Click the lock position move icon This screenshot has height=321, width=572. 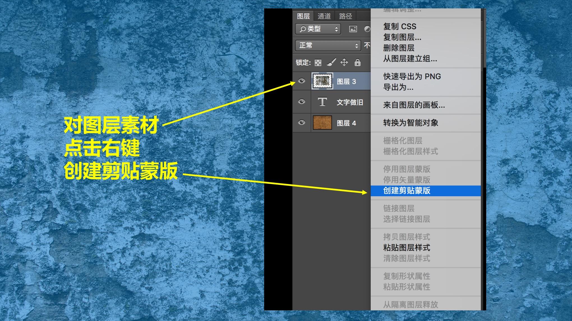[x=344, y=62]
